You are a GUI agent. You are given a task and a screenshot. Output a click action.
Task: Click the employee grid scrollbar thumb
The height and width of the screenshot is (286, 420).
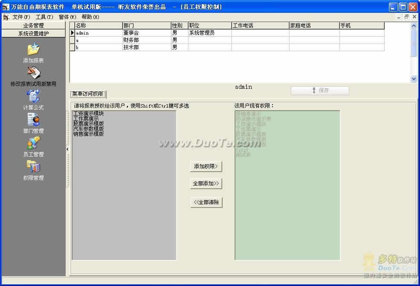click(x=414, y=43)
